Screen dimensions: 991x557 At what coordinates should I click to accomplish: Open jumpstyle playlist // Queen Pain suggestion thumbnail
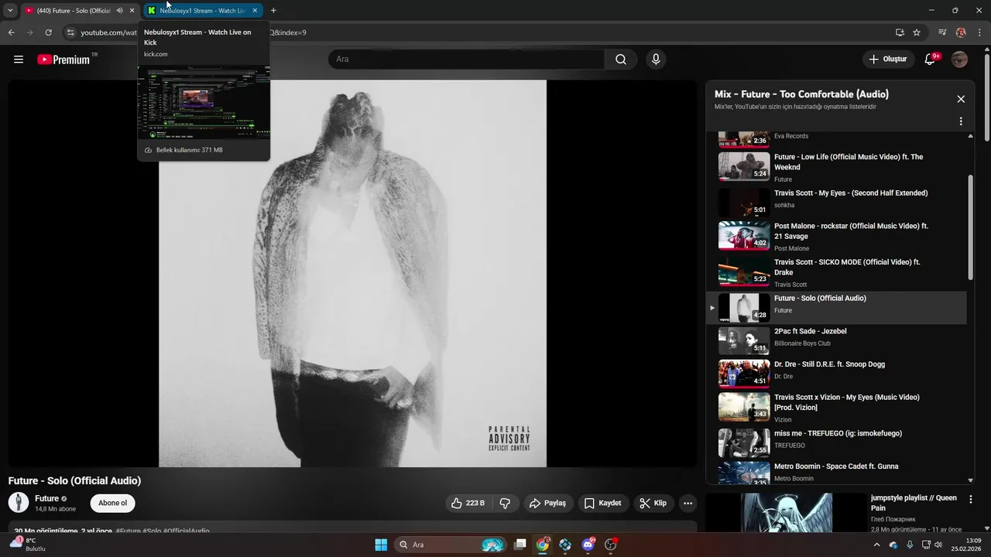point(786,513)
